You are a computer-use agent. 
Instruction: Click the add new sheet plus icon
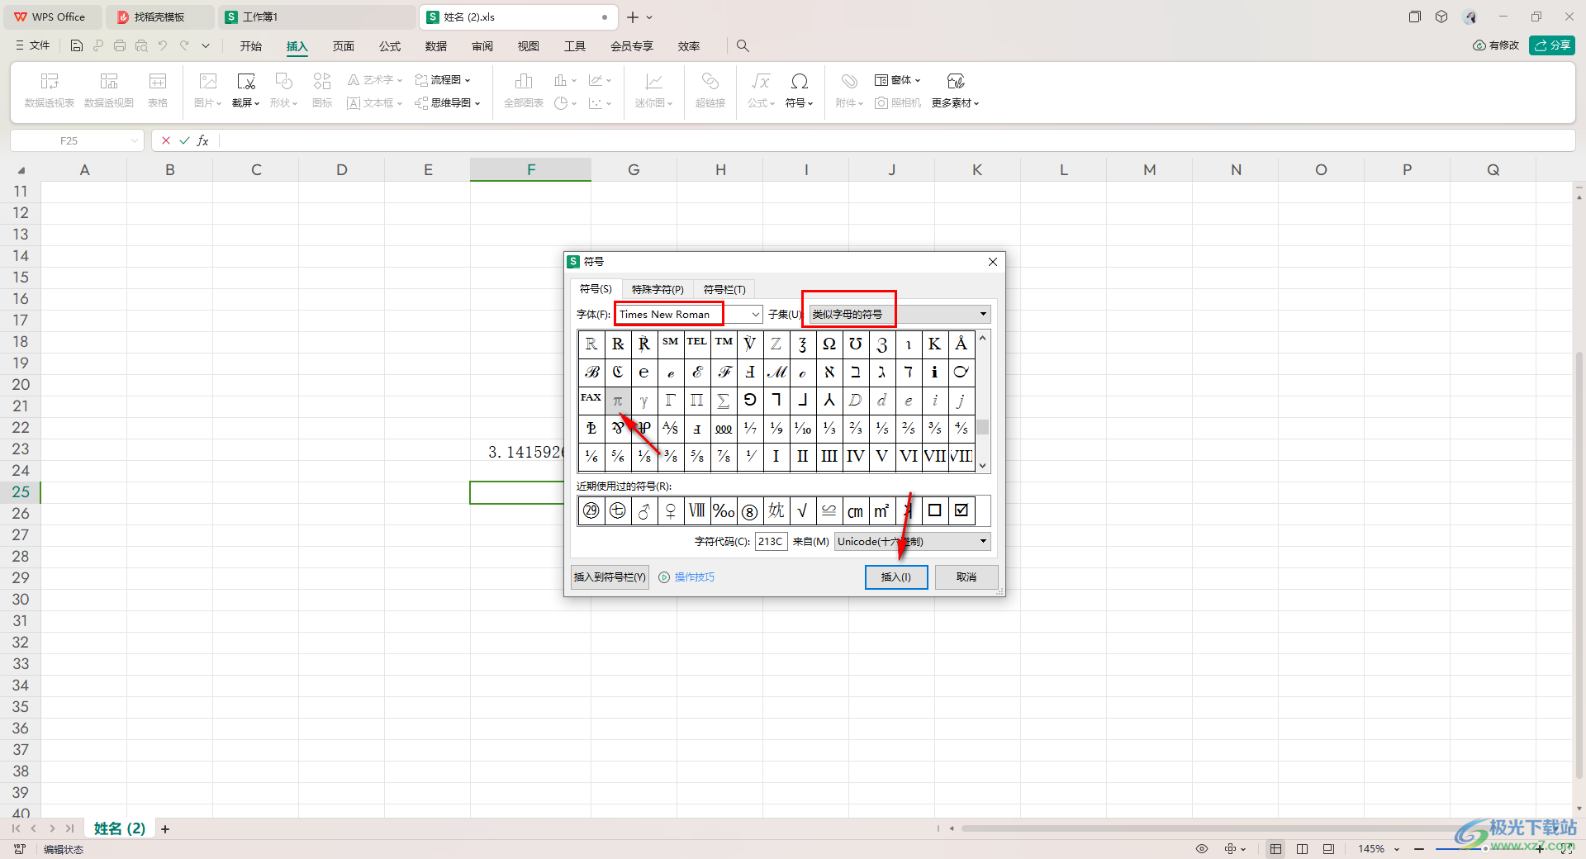pyautogui.click(x=165, y=829)
